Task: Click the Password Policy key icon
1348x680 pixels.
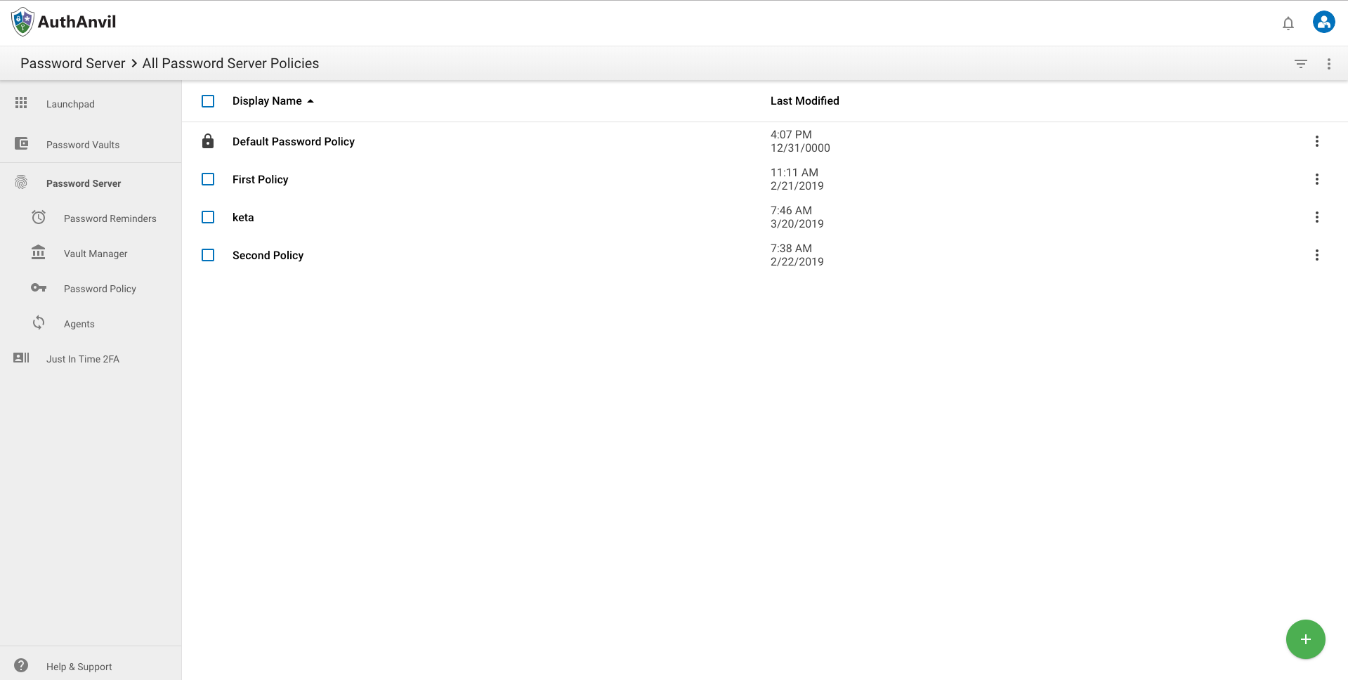Action: pos(39,288)
